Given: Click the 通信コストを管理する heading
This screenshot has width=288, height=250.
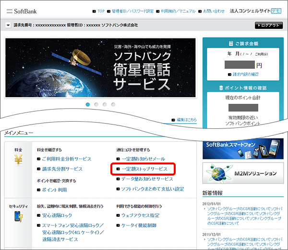Looking at the screenshot, I should pos(133,150).
